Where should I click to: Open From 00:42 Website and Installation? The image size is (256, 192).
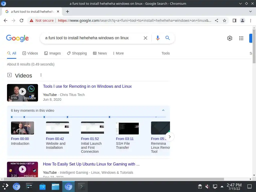[x=55, y=143]
